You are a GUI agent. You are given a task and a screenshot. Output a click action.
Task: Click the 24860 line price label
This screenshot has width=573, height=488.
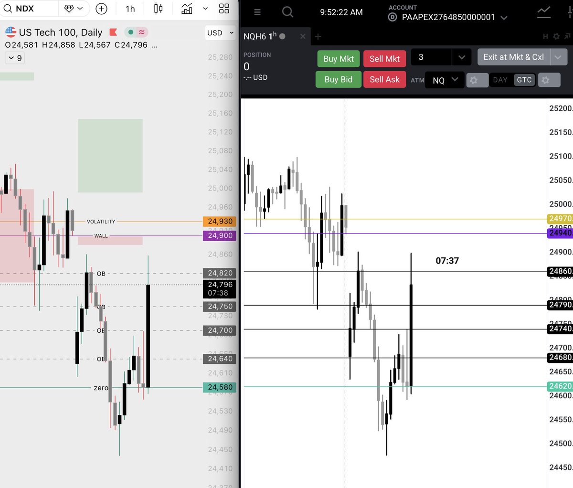560,272
